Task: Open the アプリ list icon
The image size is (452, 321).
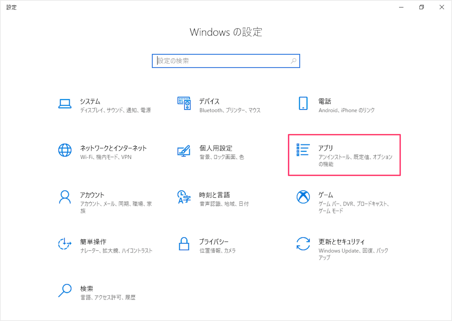Action: click(x=303, y=150)
